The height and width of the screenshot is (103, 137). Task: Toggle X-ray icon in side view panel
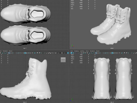[x=136, y=53]
